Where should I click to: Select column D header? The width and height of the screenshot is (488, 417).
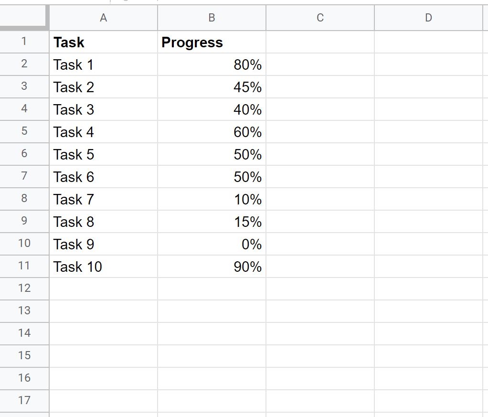[x=428, y=18]
